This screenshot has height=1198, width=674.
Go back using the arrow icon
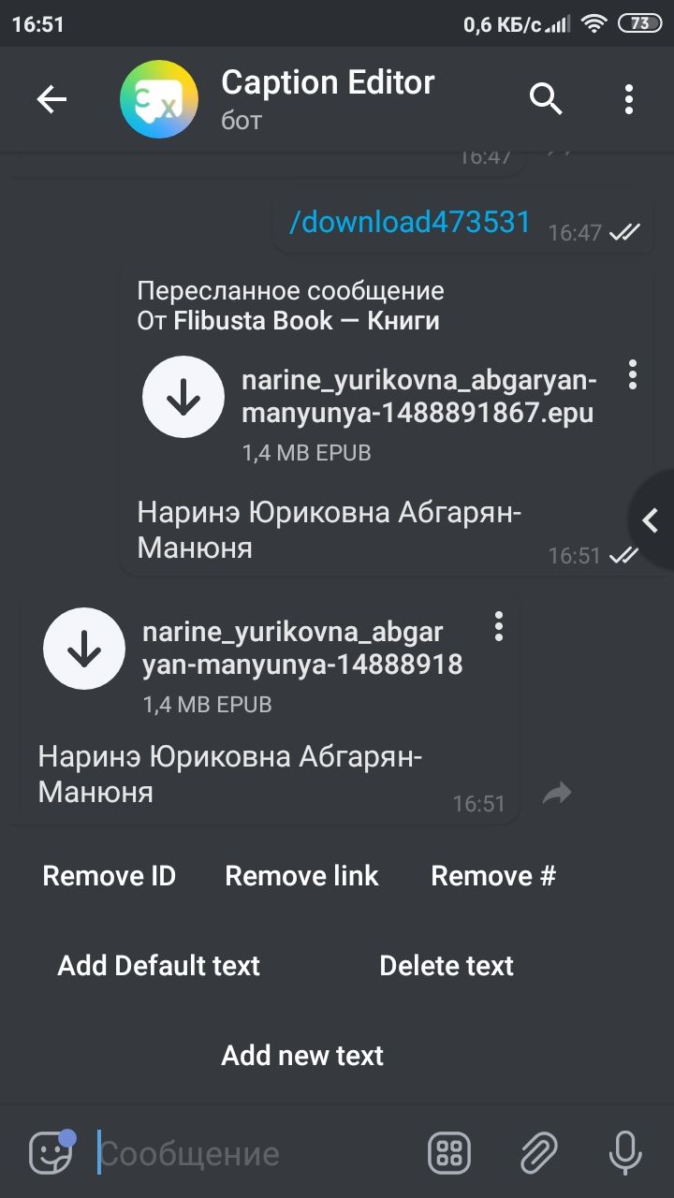click(x=51, y=99)
